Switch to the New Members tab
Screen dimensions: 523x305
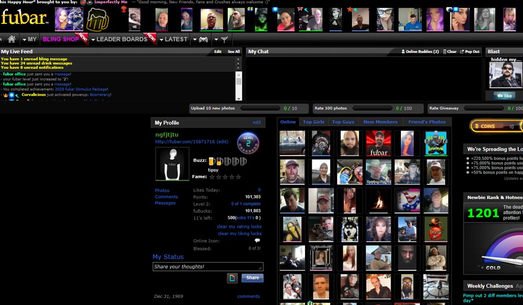click(x=380, y=122)
